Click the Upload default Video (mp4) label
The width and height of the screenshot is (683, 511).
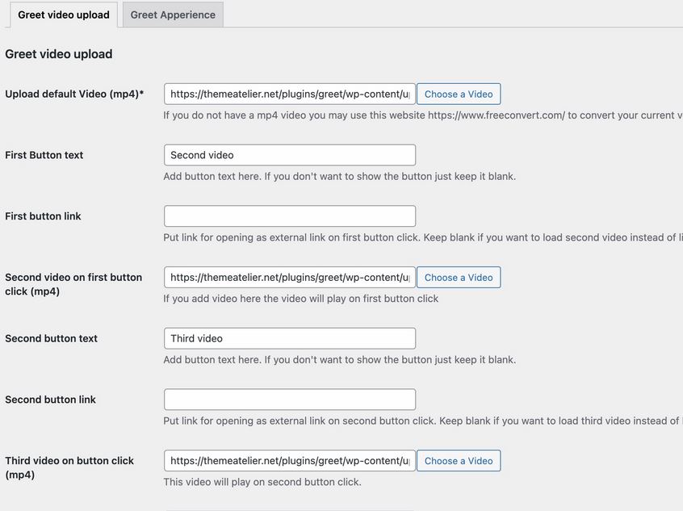[74, 94]
